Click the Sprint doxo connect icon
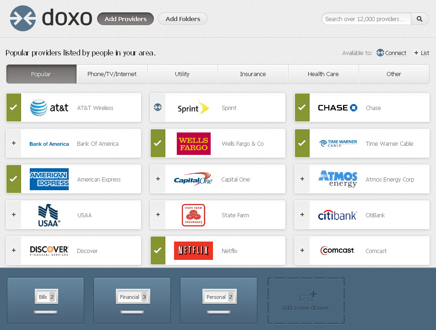The height and width of the screenshot is (330, 436). 158,107
